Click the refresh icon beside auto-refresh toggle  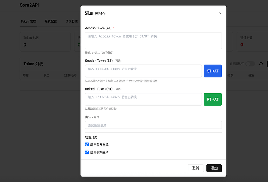261,64
